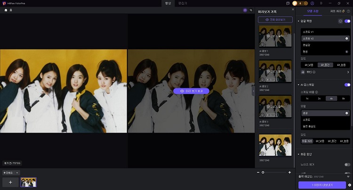The height and width of the screenshot is (190, 353).
Task: Click the zoom in plus icon
Action: tap(289, 173)
